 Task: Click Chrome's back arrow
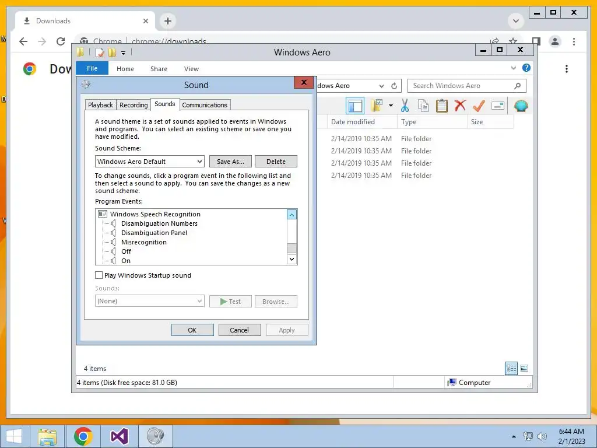click(x=23, y=41)
